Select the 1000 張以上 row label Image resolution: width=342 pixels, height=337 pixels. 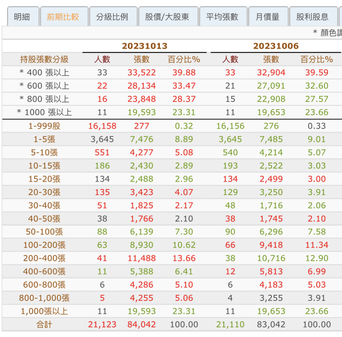pos(44,112)
